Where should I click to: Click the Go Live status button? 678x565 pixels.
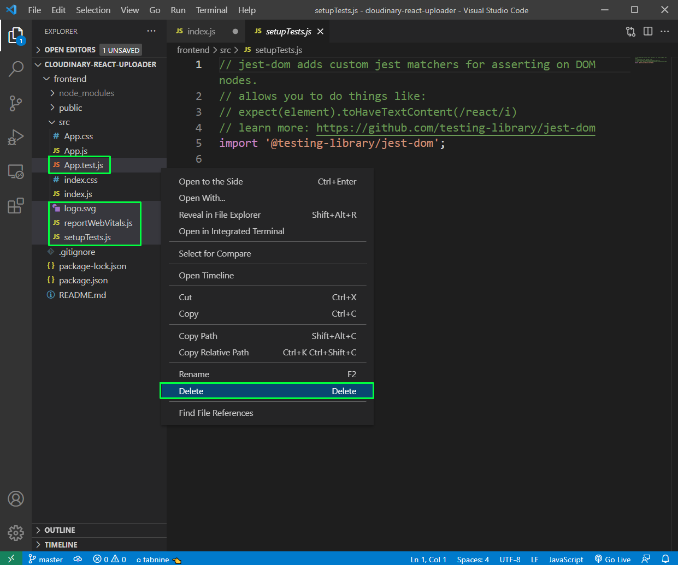point(612,559)
